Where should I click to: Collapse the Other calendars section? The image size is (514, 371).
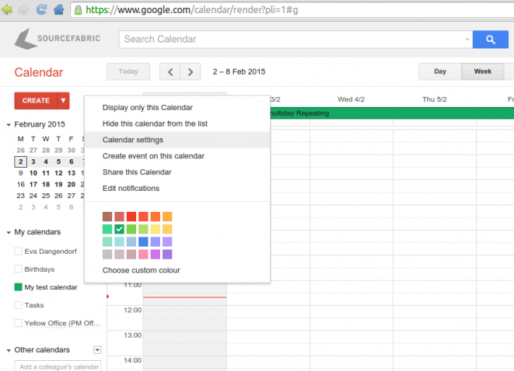point(9,350)
